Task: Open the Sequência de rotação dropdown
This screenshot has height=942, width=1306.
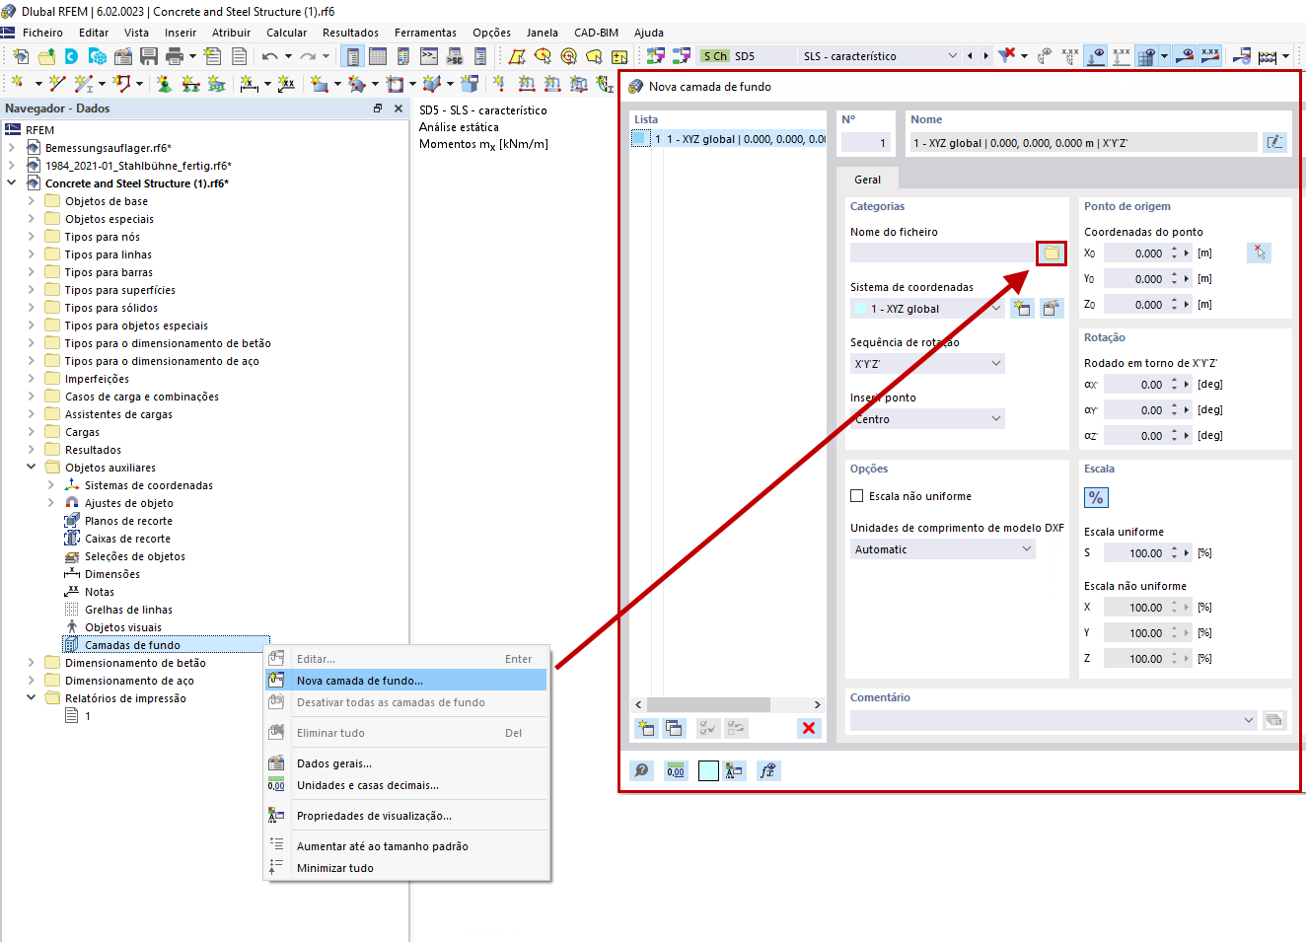Action: pos(927,363)
